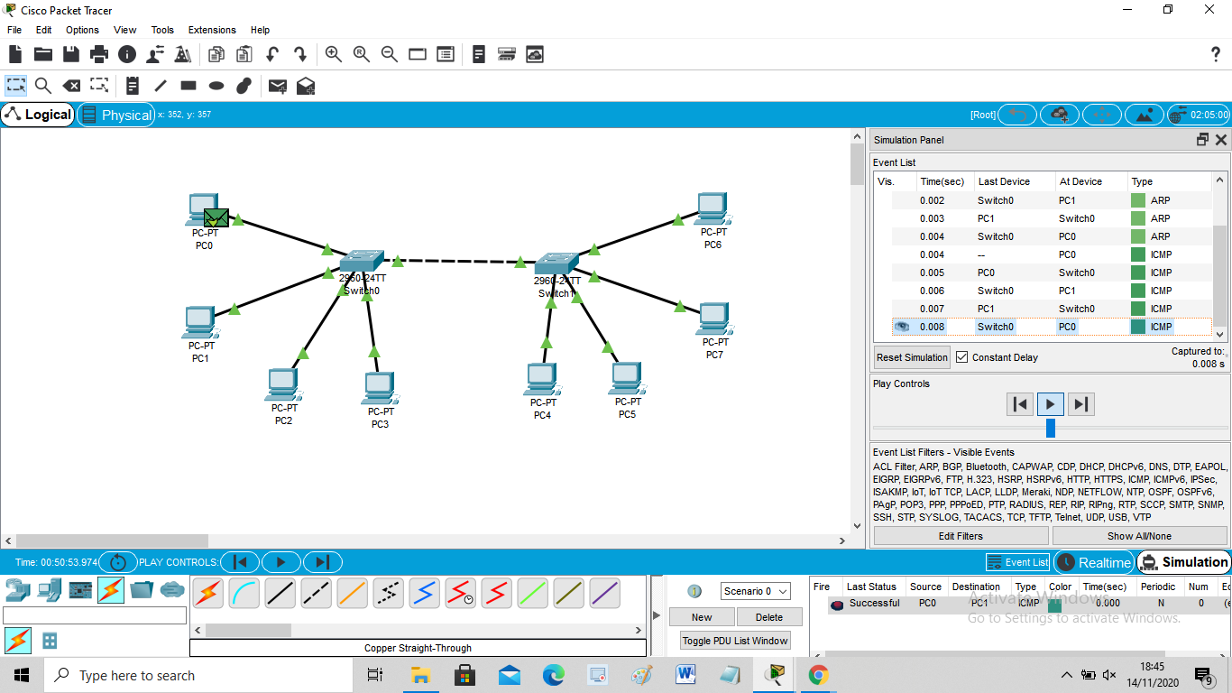Click the Print icon in toolbar
Screen dimensions: 1232x693
coord(99,54)
